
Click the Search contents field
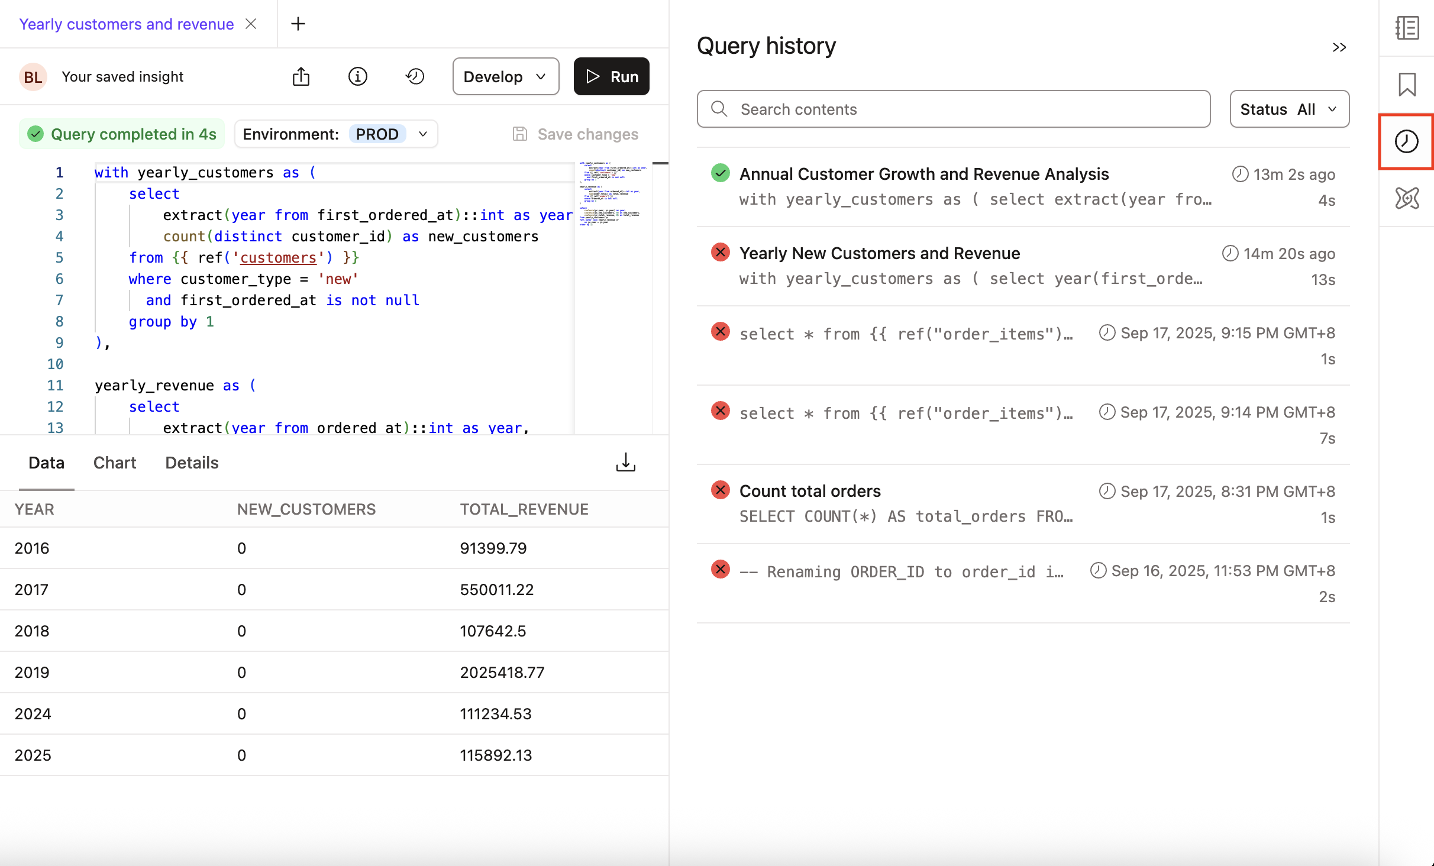952,109
